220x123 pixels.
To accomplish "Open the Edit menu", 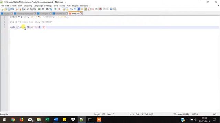I will (x=7, y=6).
